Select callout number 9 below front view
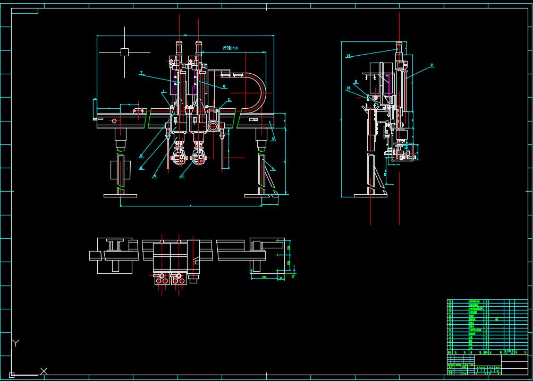The width and height of the screenshot is (533, 381). click(x=155, y=176)
